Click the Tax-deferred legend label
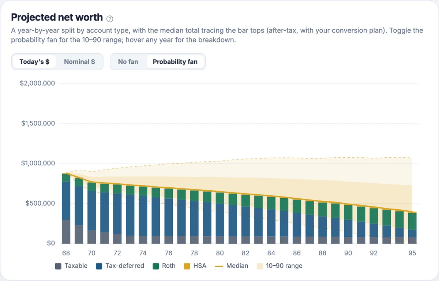 pos(125,266)
